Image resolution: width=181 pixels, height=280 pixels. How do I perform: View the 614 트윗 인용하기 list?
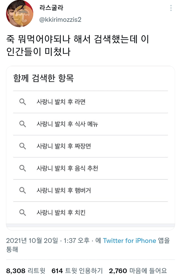77,271
